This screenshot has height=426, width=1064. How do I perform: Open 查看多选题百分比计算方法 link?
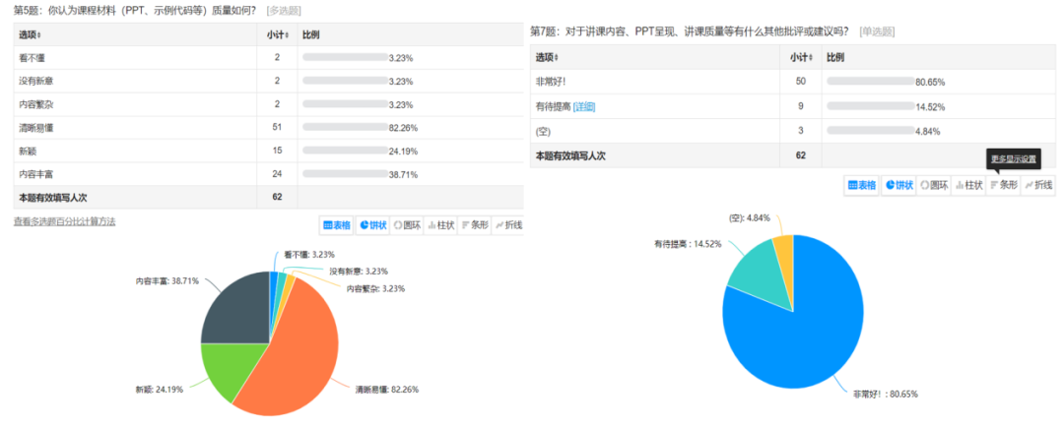click(64, 221)
